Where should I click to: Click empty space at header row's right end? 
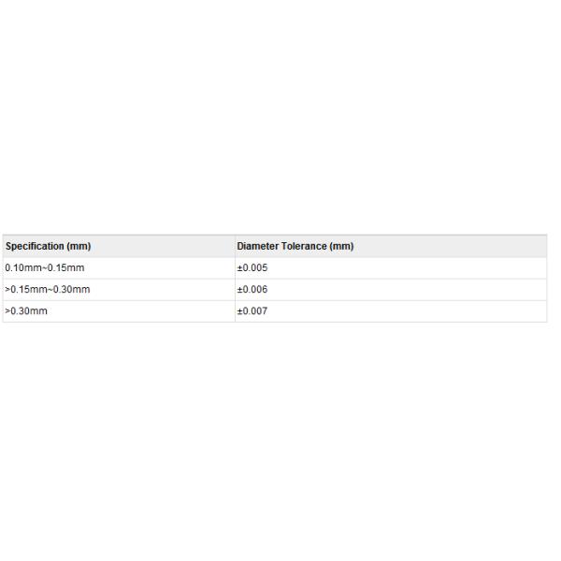[486, 247]
